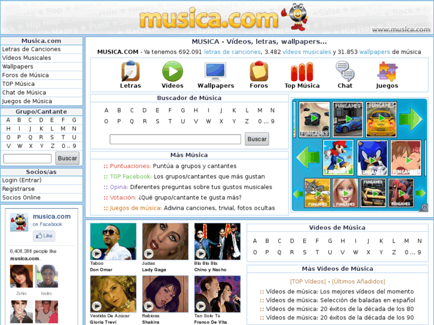Click the Isidro fan photo in Facebook box
This screenshot has width=434, height=325.
click(x=47, y=276)
